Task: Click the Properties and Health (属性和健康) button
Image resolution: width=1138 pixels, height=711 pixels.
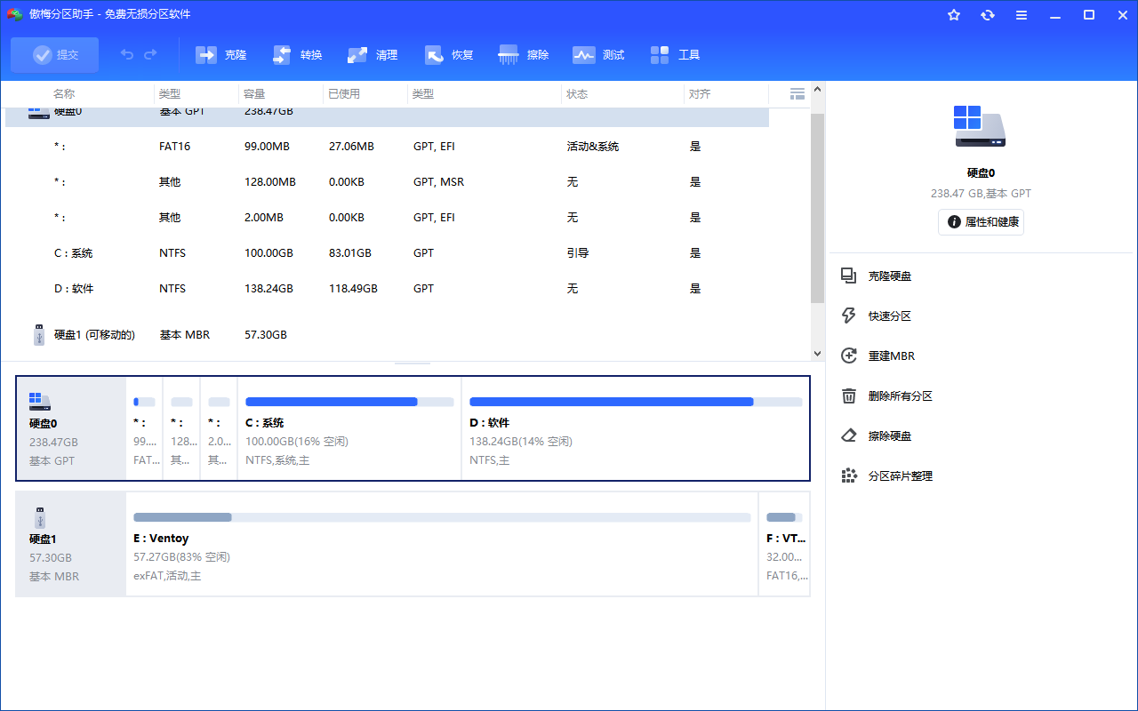Action: 981,222
